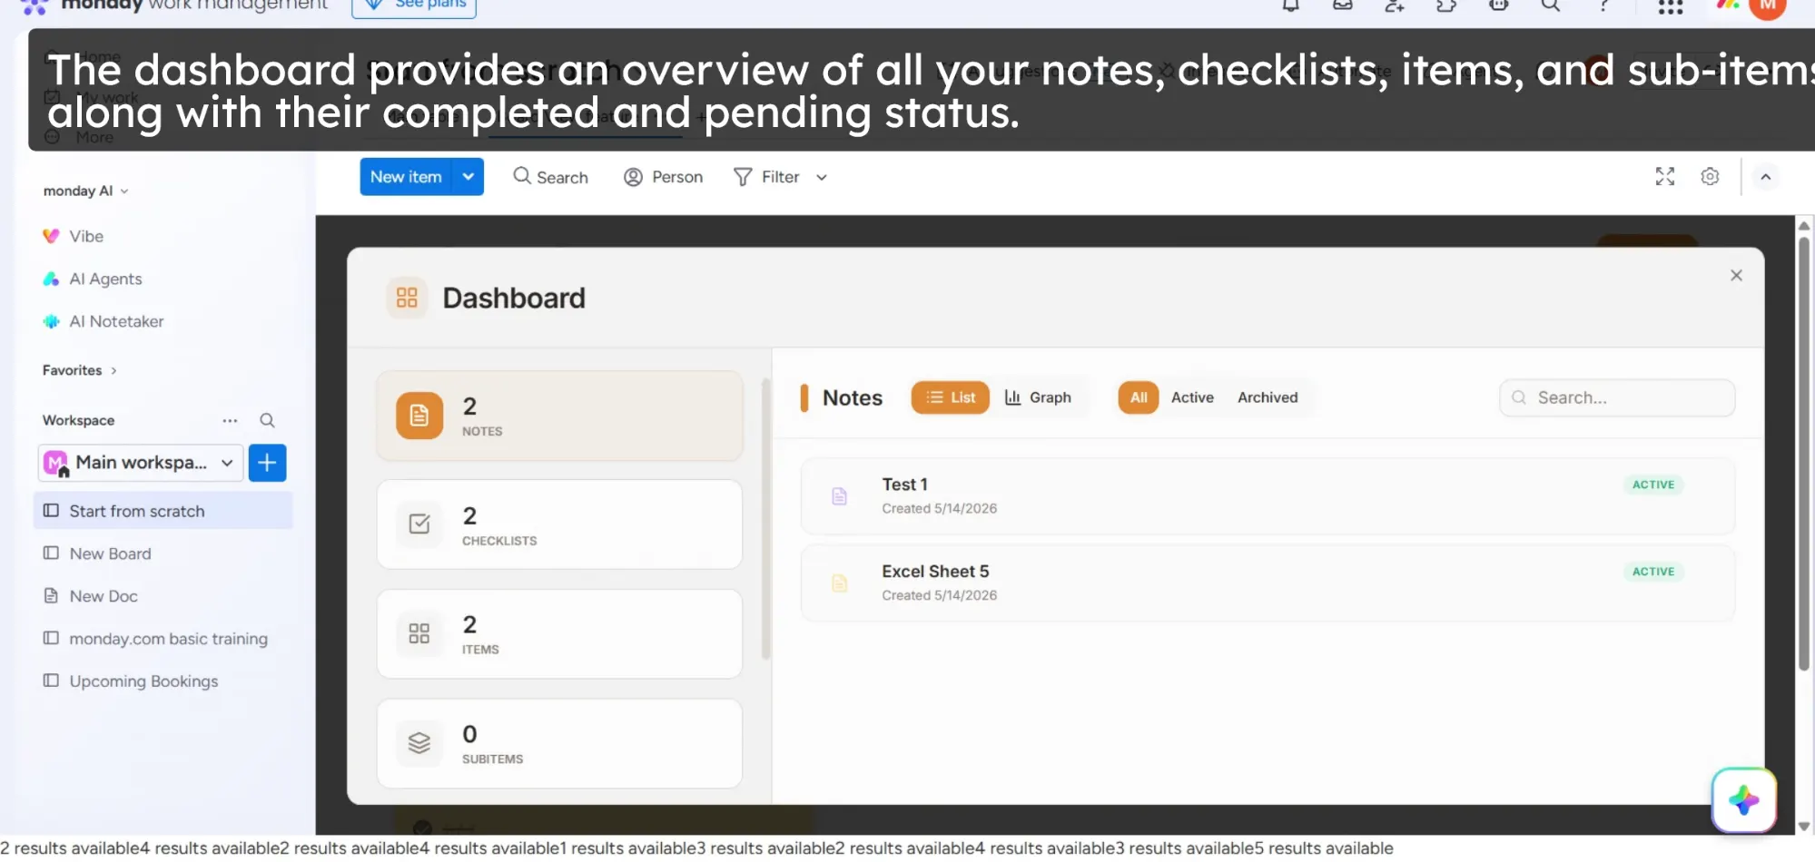Open the notifications bell icon
The width and height of the screenshot is (1815, 862).
1290,5
